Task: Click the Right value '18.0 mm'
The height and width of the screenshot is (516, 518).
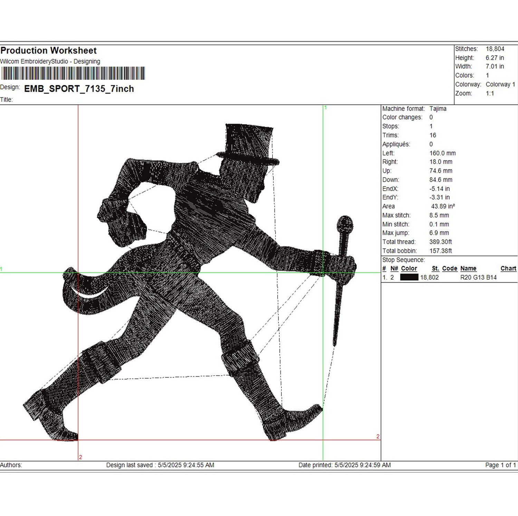Action: (x=441, y=162)
